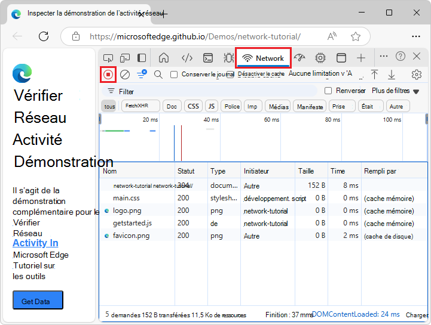
Task: Click the DOMContentLoaded: 24 ms status text
Action: point(356,314)
